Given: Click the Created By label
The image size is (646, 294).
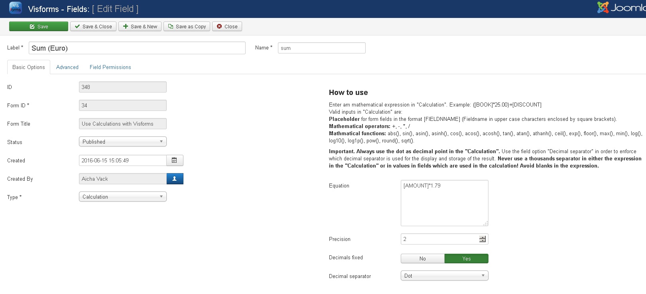Looking at the screenshot, I should click(20, 179).
